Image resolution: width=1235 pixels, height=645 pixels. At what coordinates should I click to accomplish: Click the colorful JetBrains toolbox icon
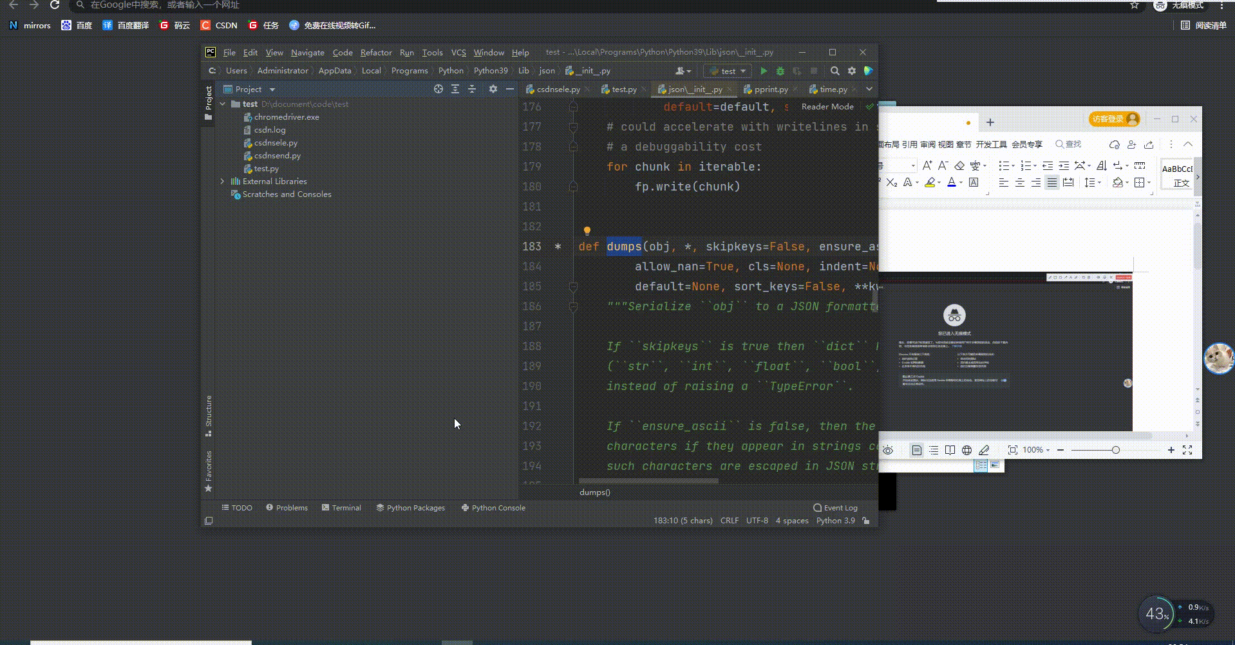(868, 71)
